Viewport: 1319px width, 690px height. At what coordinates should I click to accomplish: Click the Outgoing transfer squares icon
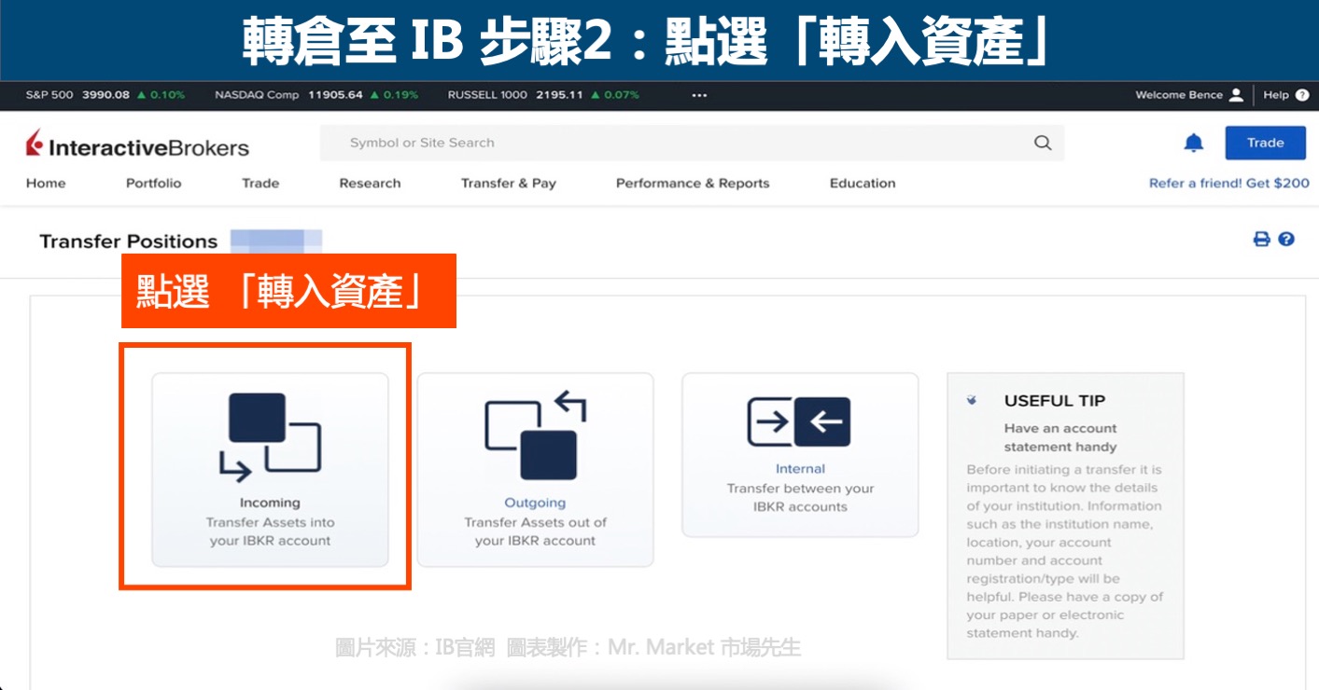pos(535,435)
